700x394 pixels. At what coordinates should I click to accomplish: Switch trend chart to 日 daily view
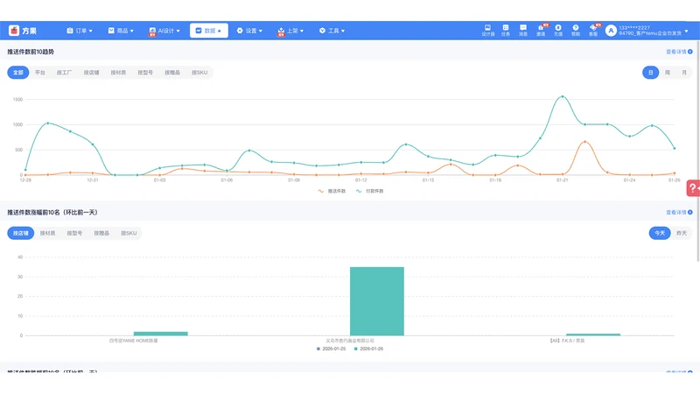click(x=650, y=73)
